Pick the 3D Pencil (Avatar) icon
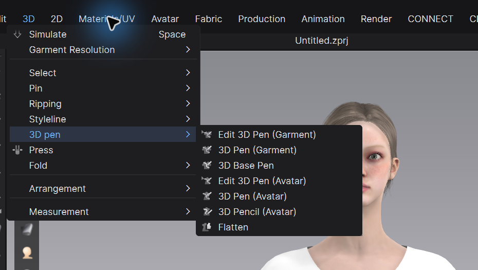 click(207, 212)
